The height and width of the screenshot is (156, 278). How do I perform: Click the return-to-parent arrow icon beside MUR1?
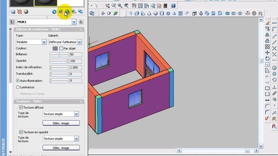12,22
